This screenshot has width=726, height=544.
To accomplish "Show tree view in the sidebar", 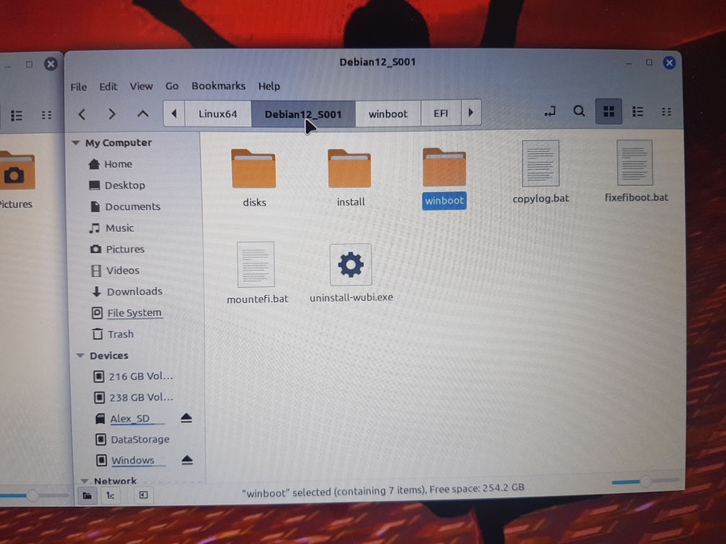I will [109, 495].
